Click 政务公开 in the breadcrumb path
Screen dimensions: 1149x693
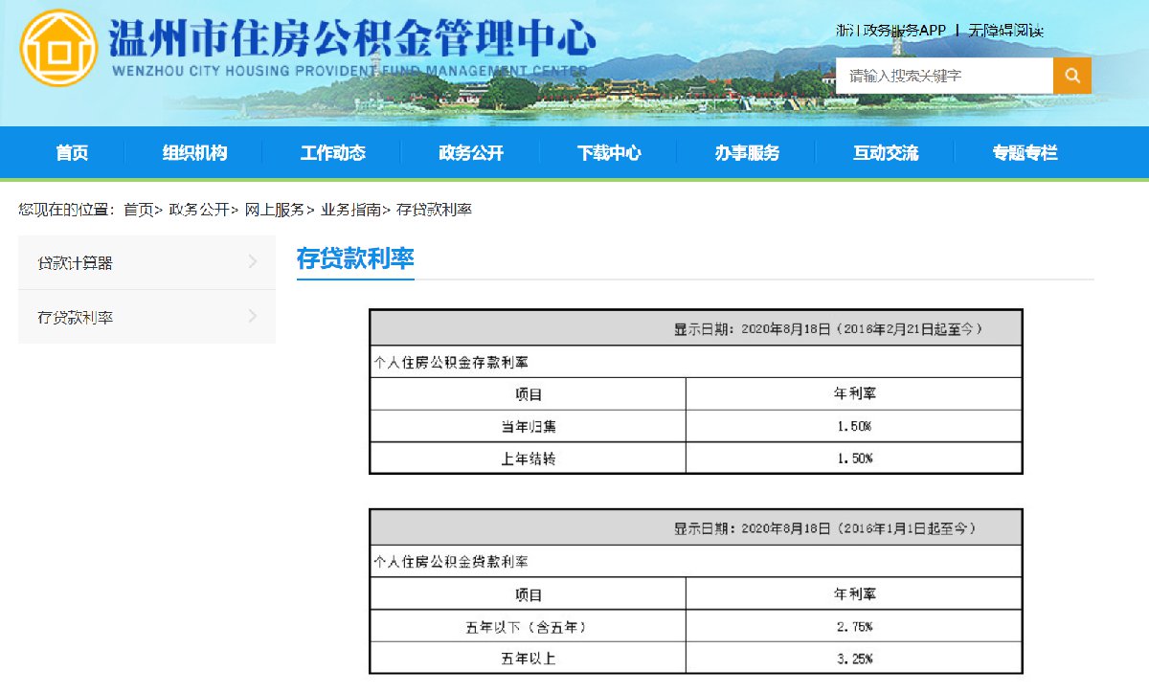(x=198, y=210)
